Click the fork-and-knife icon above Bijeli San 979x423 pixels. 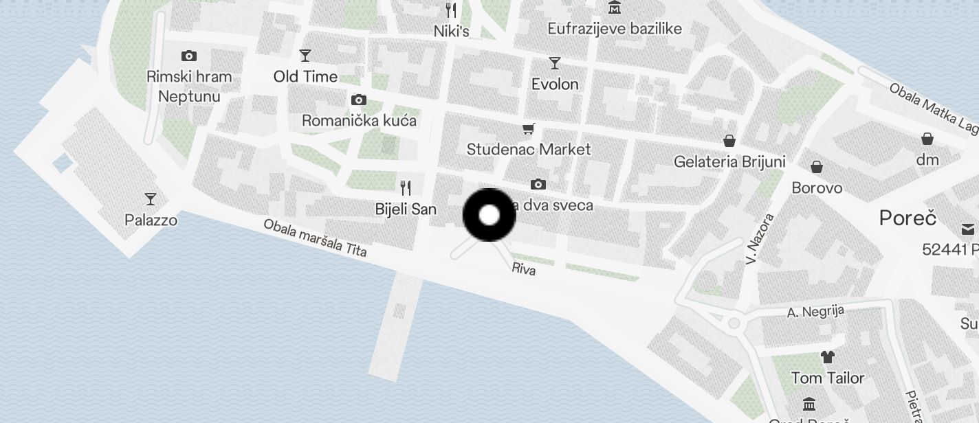click(x=406, y=187)
